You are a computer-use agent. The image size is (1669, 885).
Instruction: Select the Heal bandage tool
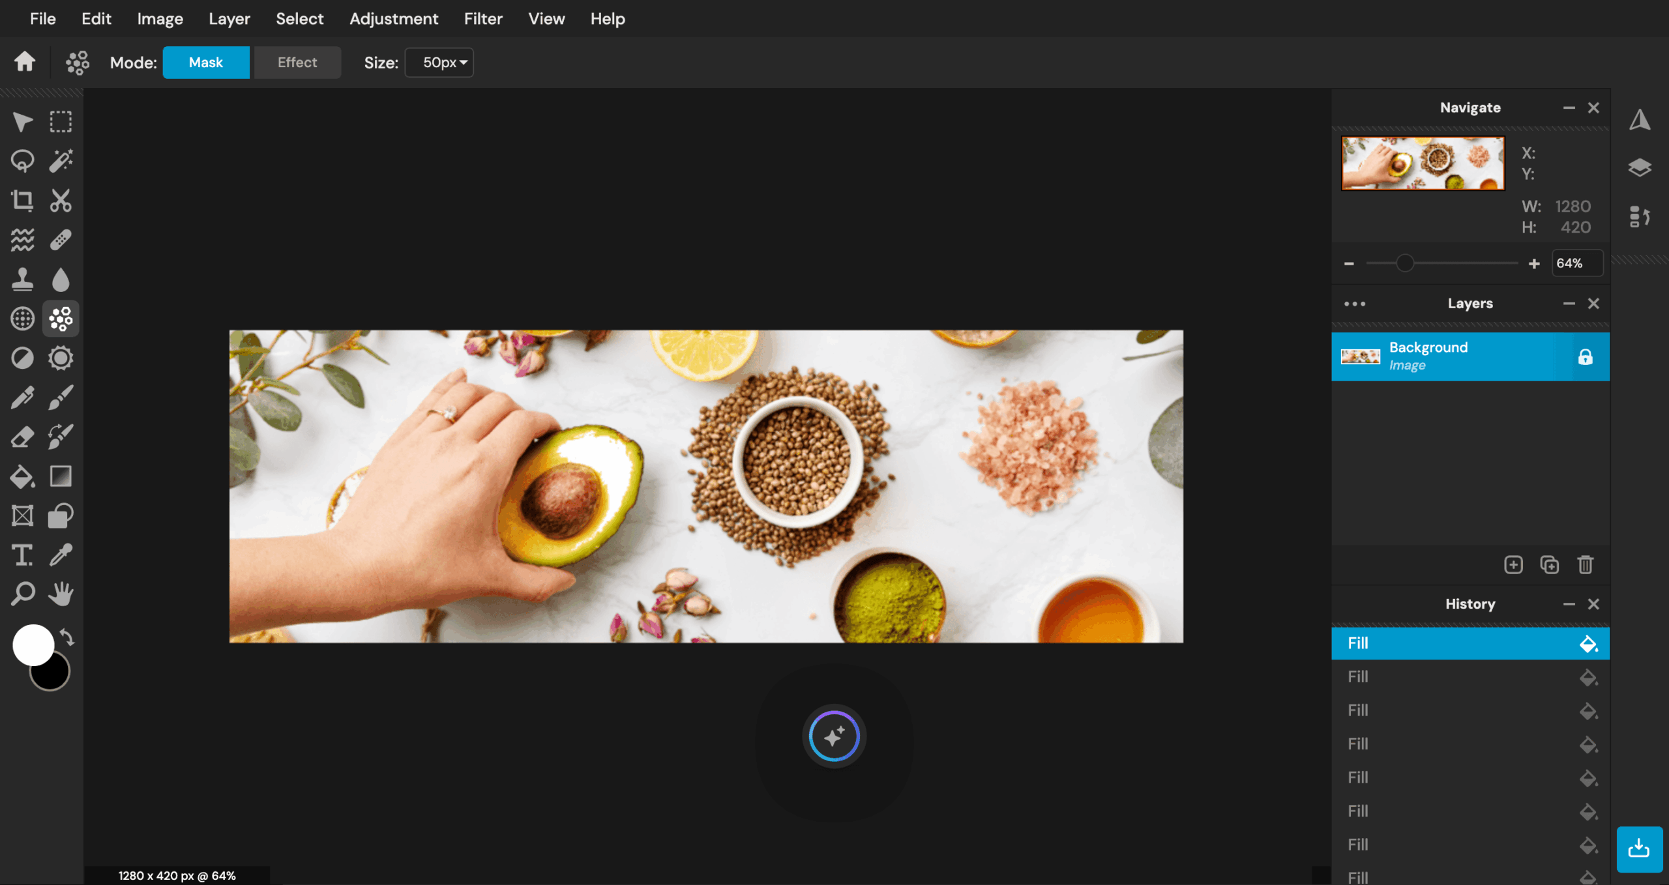(61, 240)
